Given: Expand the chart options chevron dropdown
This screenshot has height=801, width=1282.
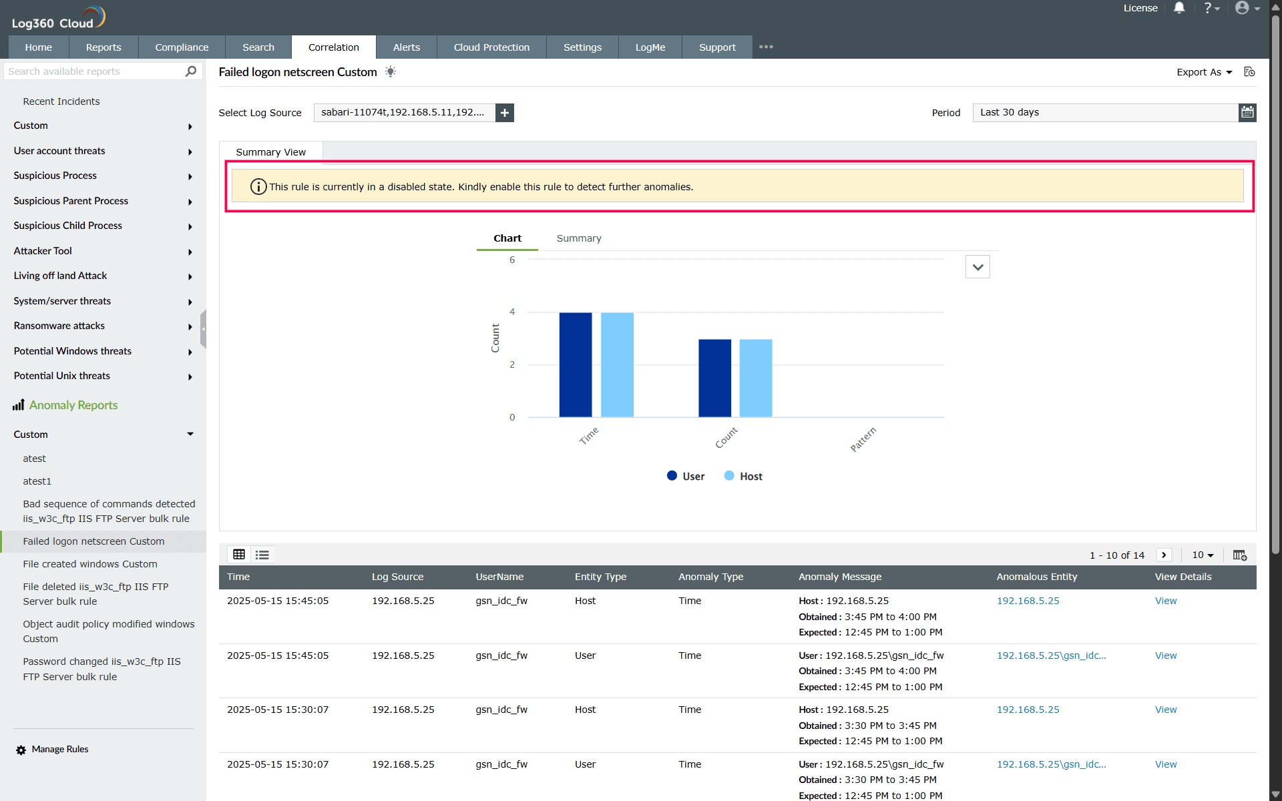Looking at the screenshot, I should (x=978, y=267).
